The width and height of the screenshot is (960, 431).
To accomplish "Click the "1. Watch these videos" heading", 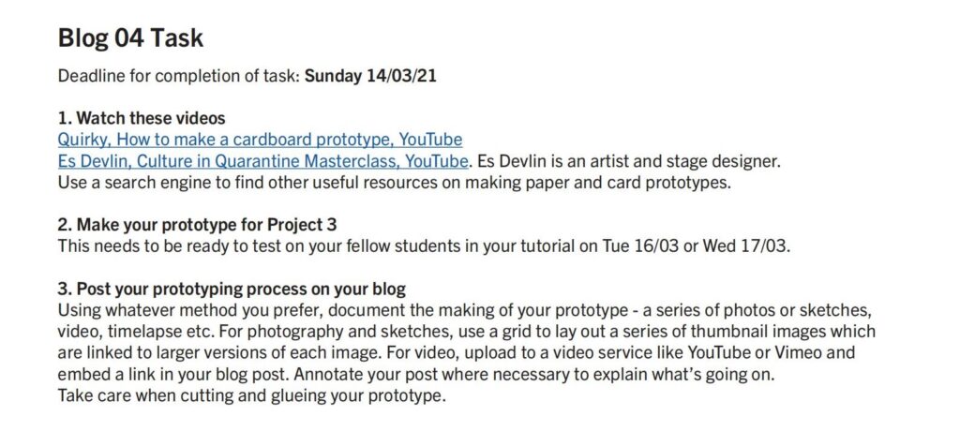I will pyautogui.click(x=142, y=117).
